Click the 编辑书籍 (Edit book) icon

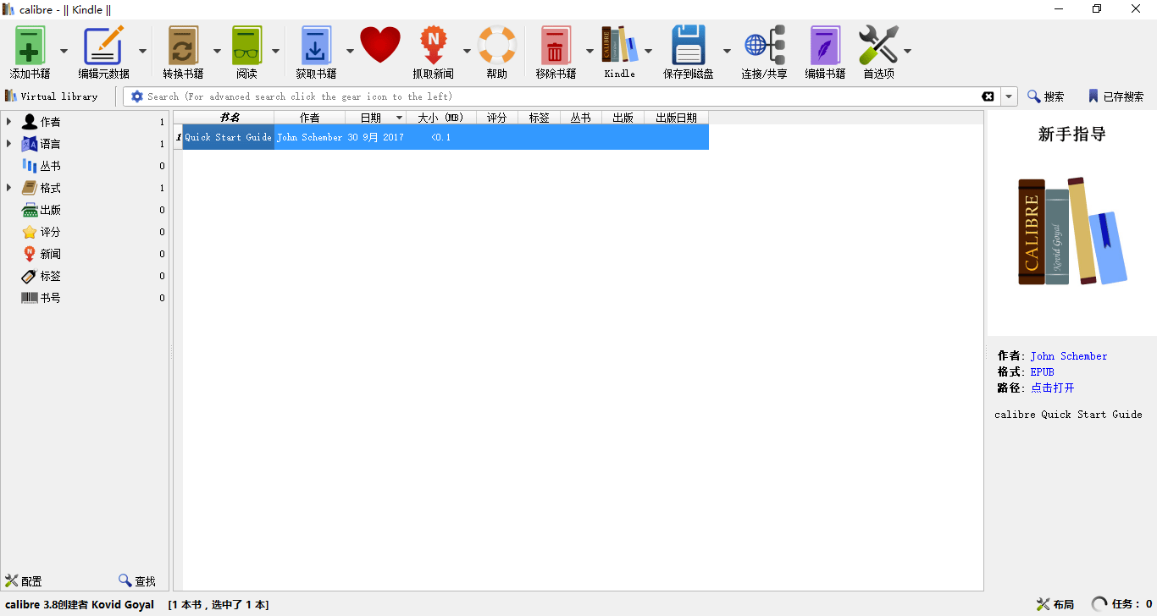coord(825,45)
